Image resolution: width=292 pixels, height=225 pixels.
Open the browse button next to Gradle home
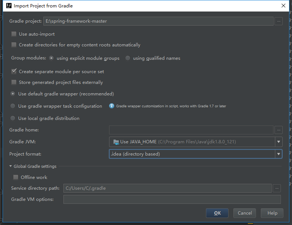tap(279, 130)
